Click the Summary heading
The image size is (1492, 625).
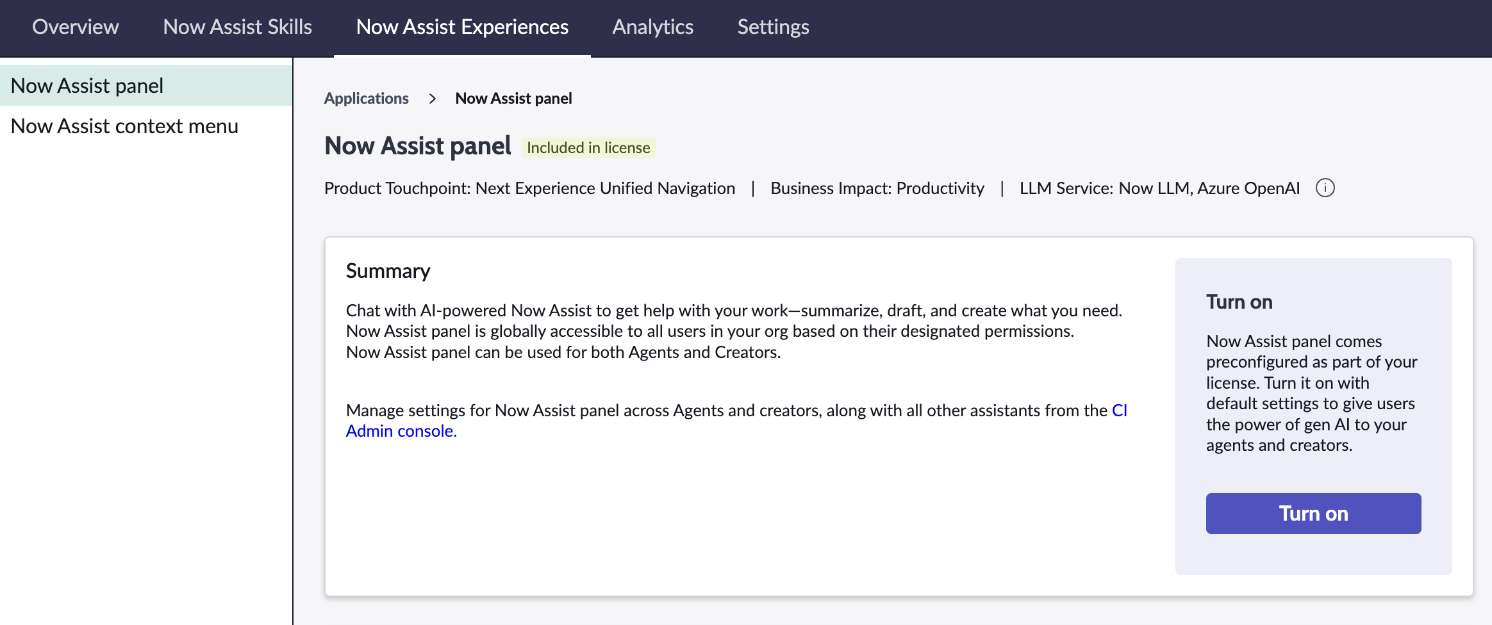point(388,271)
